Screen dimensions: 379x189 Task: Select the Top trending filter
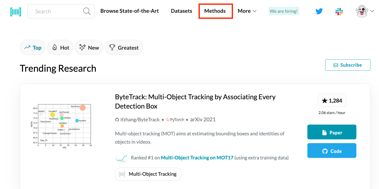coord(33,48)
